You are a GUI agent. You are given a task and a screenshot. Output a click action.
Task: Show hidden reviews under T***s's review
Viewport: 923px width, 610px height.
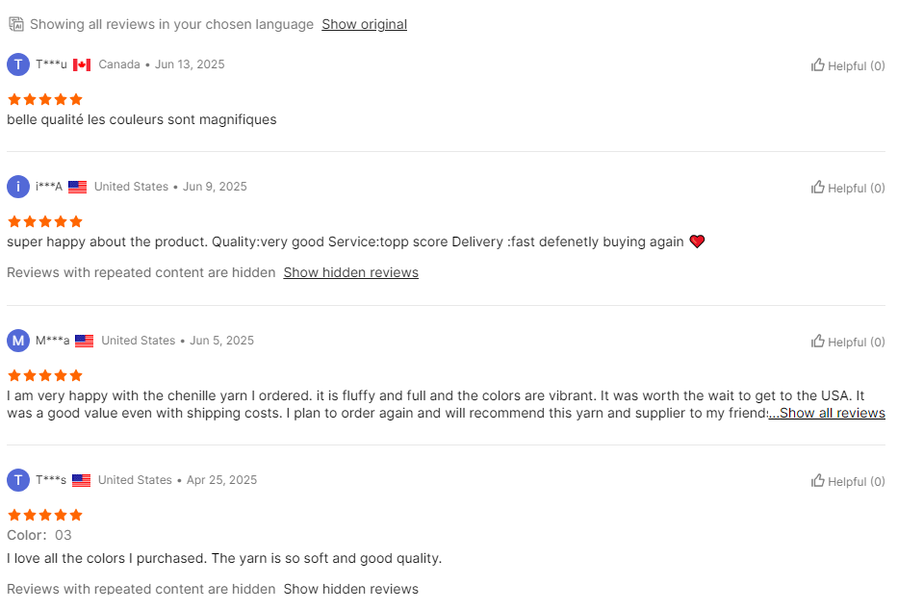(350, 588)
